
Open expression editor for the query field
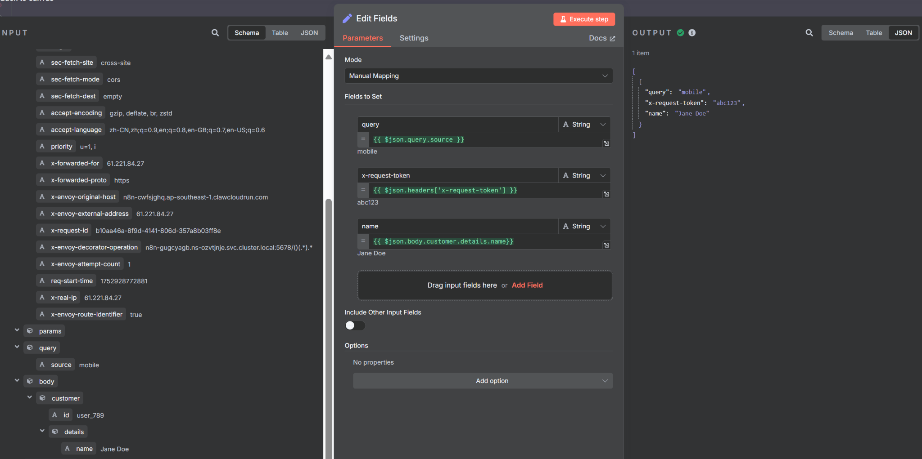(x=606, y=143)
